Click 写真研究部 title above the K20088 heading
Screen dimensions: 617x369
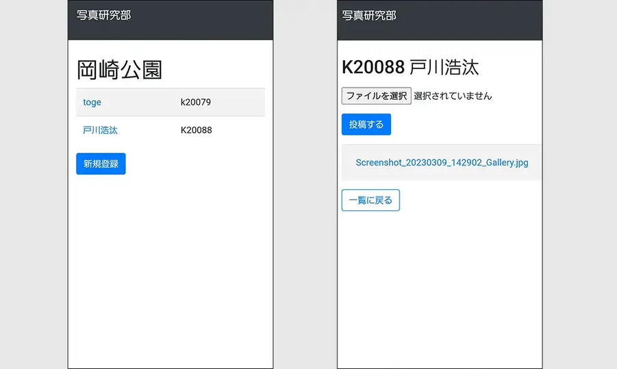368,15
